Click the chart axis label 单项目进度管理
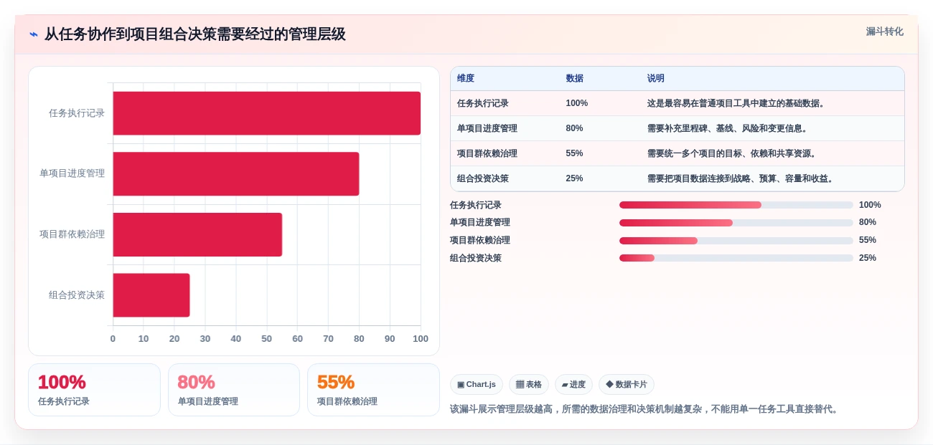The height and width of the screenshot is (445, 933). coord(72,173)
